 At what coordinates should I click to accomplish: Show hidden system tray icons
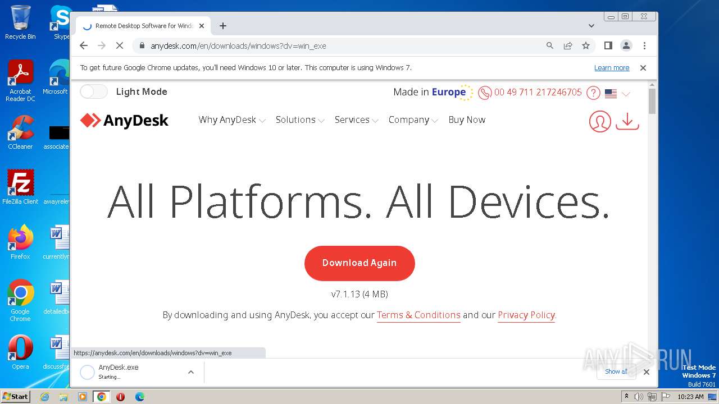click(x=626, y=397)
